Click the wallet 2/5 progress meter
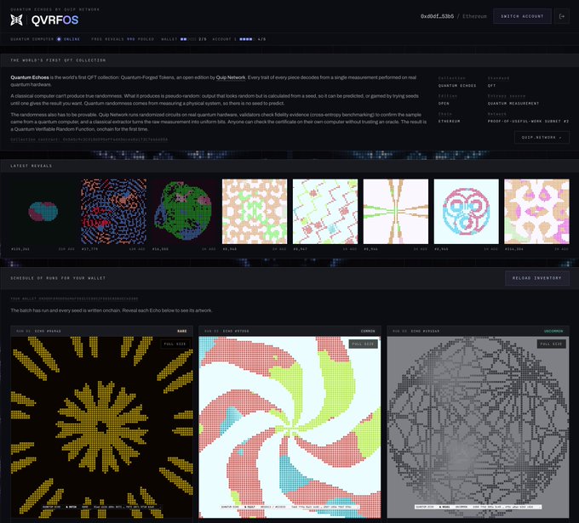This screenshot has height=523, width=579. (184, 39)
